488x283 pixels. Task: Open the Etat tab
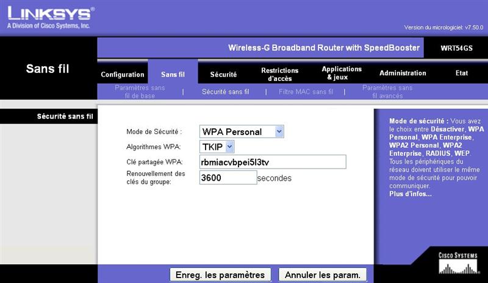pos(462,73)
